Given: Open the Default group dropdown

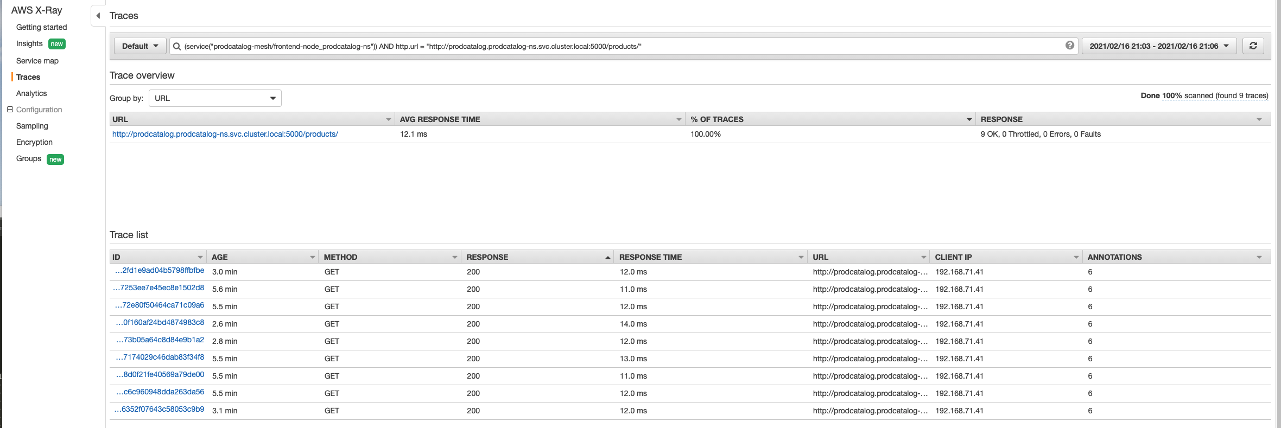Looking at the screenshot, I should (x=140, y=46).
